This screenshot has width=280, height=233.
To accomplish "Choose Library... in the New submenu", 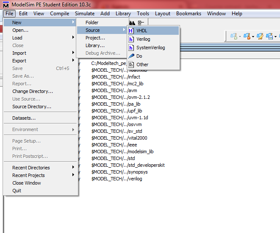I will coord(102,45).
